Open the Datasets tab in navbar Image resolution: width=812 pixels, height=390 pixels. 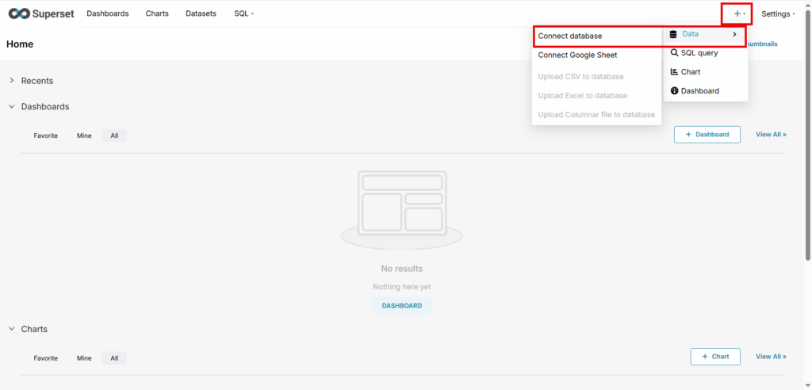coord(201,13)
